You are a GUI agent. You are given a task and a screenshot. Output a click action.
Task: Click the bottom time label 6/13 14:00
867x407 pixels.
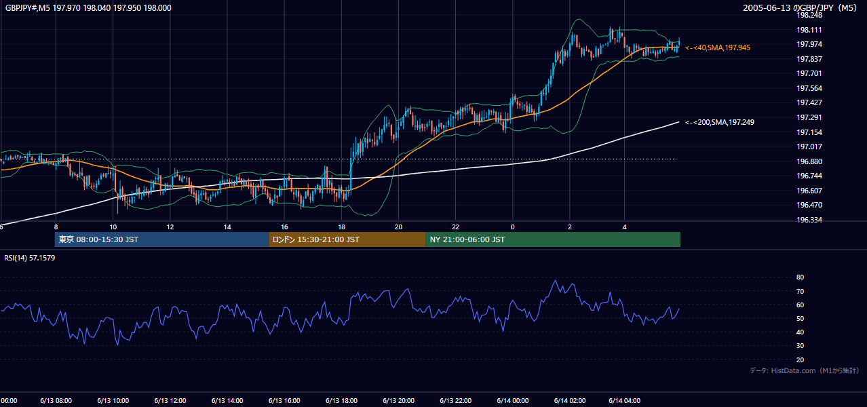(227, 401)
